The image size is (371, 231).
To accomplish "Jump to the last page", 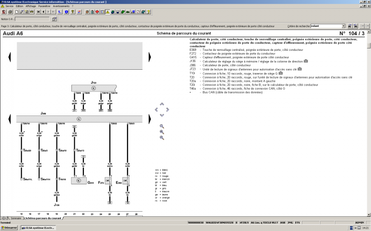I will 53,12.
